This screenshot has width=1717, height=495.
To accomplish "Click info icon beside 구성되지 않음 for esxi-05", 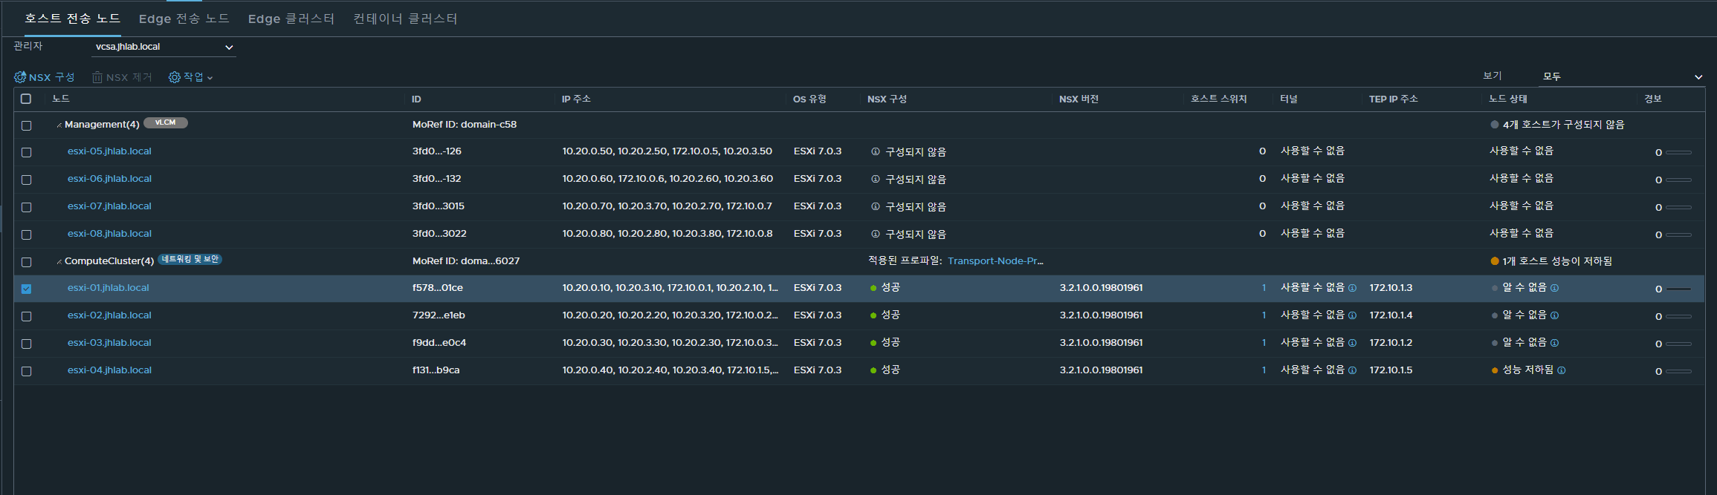I will 876,151.
